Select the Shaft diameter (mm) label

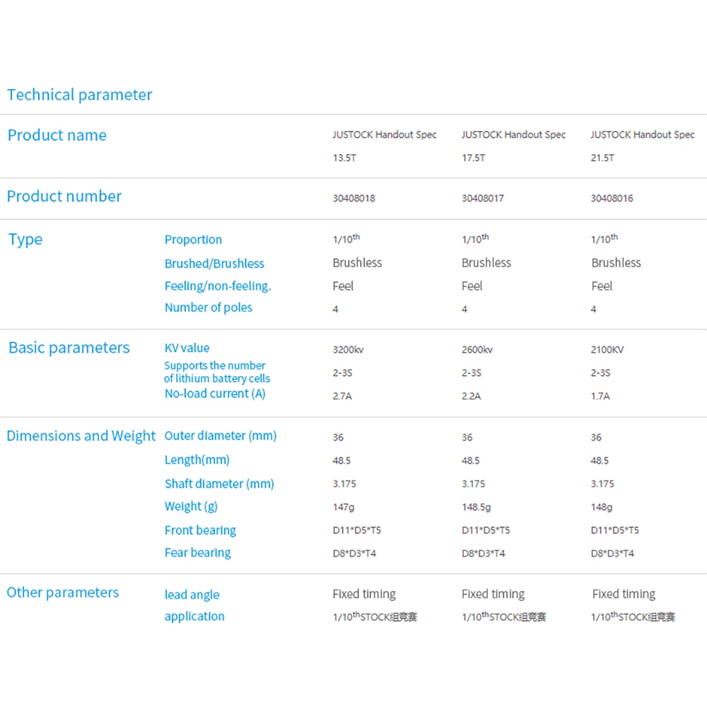(x=219, y=484)
